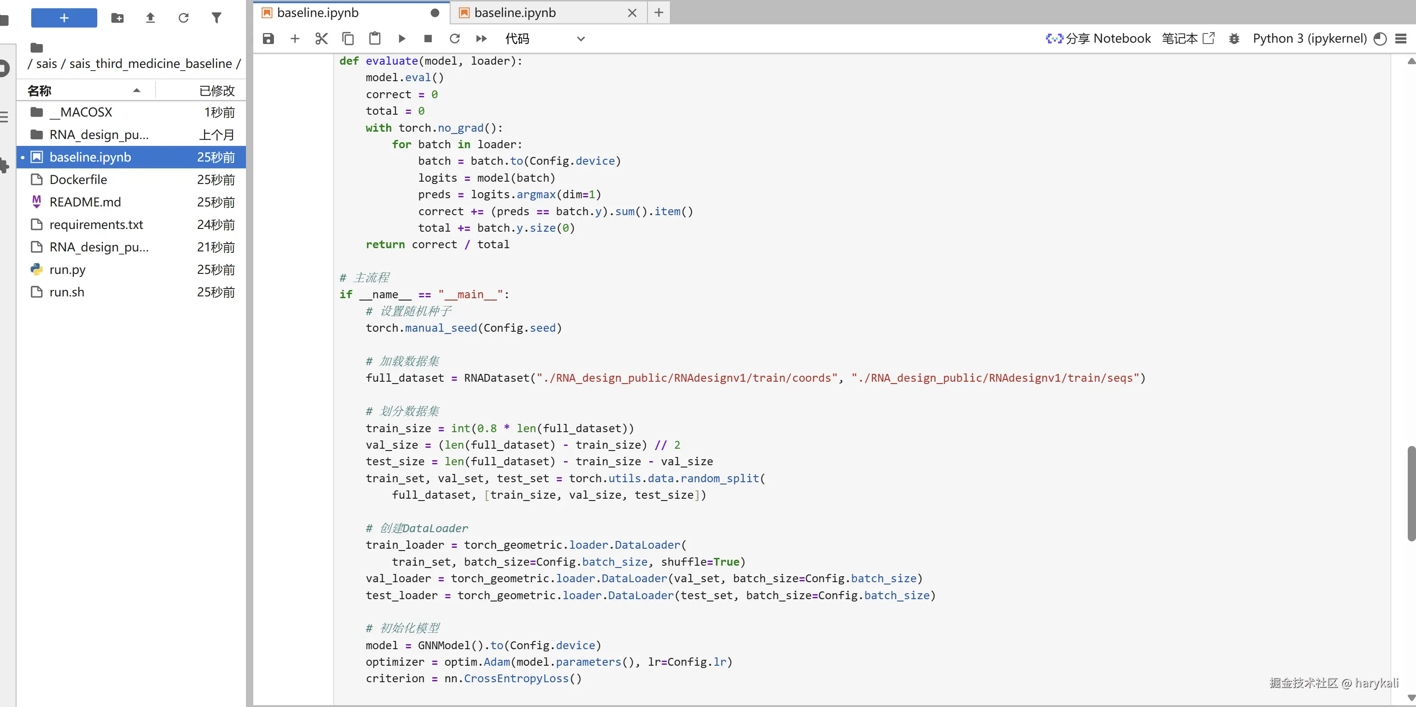This screenshot has height=707, width=1416.
Task: Restart kernel and run all cells
Action: click(x=481, y=39)
